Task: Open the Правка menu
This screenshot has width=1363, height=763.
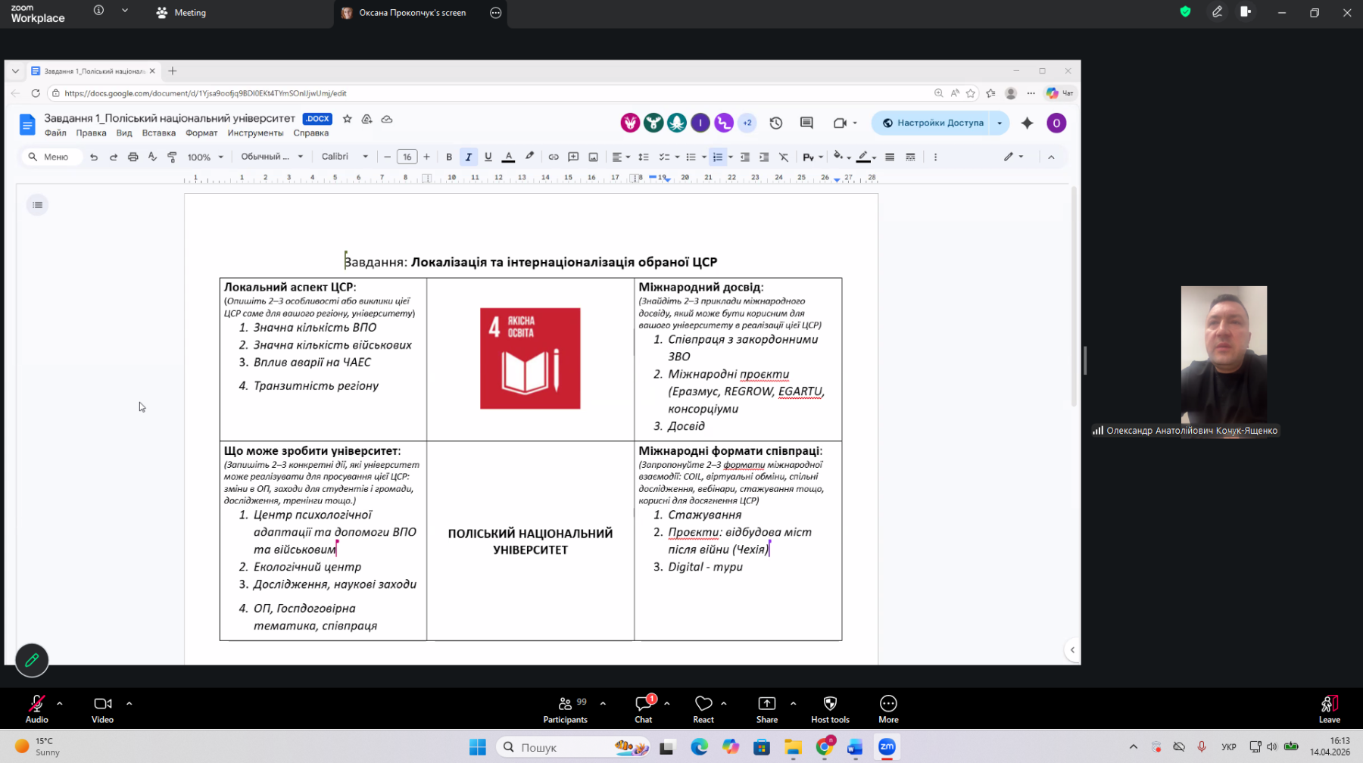Action: tap(91, 133)
